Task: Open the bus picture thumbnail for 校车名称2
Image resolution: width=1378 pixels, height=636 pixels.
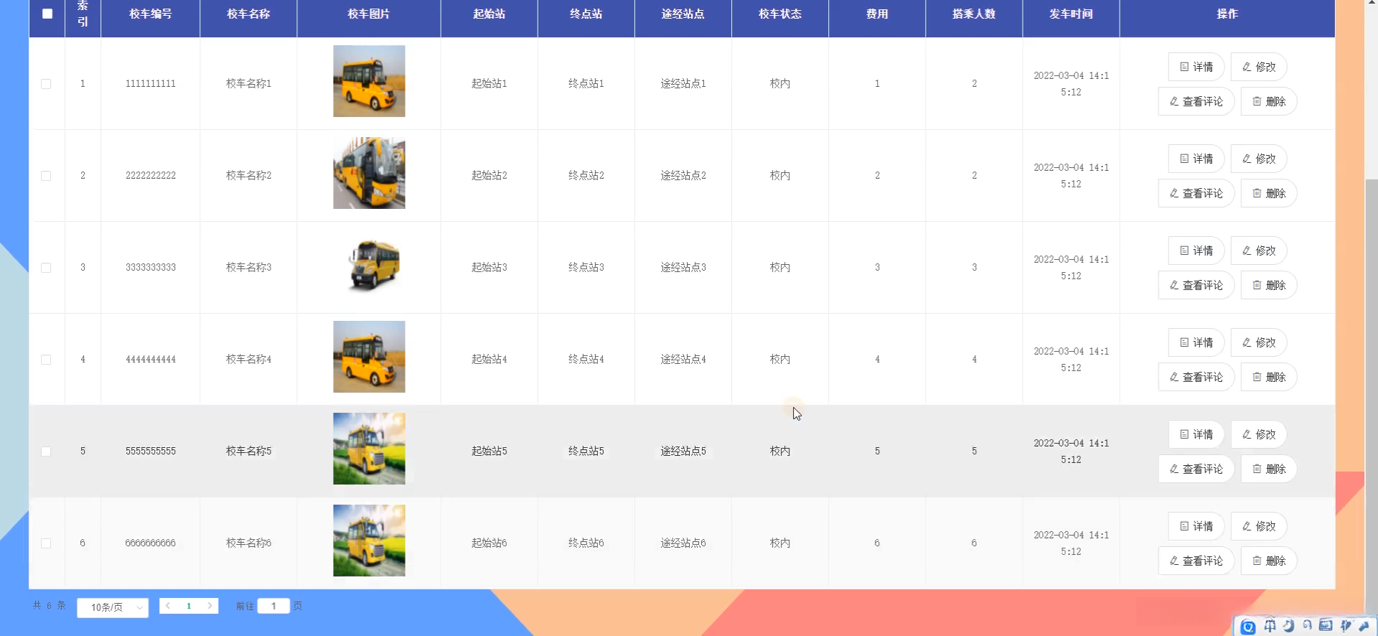Action: [369, 173]
